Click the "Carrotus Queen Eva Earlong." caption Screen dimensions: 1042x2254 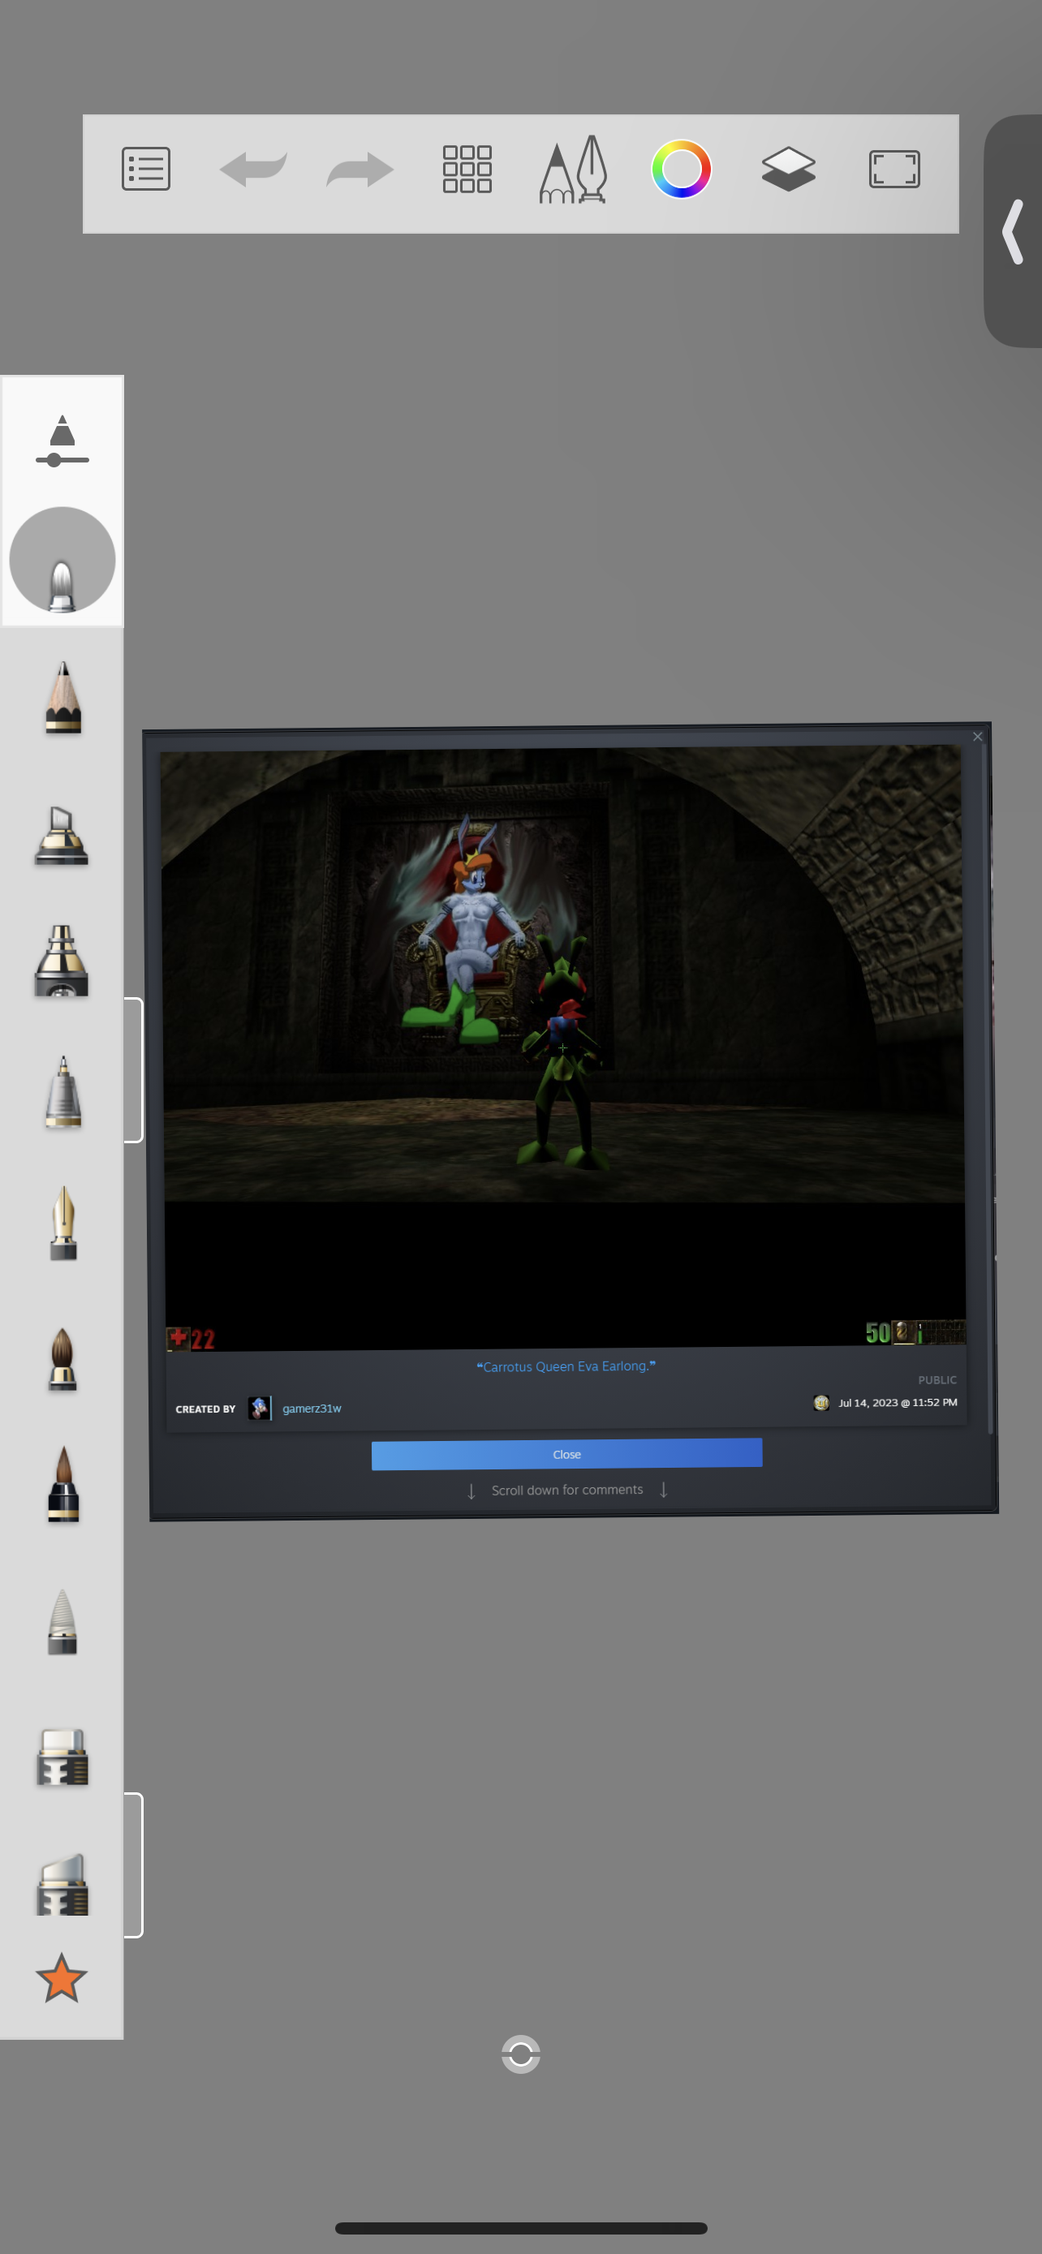[x=566, y=1366]
